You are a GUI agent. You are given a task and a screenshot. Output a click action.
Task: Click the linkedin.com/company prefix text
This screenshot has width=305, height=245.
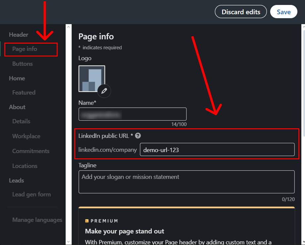pyautogui.click(x=107, y=150)
